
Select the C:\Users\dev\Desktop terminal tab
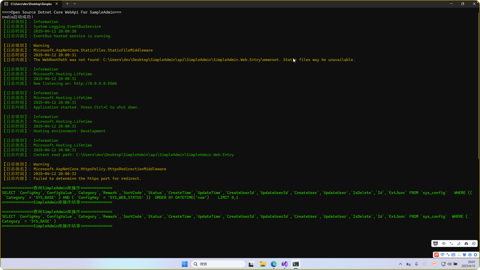point(31,4)
